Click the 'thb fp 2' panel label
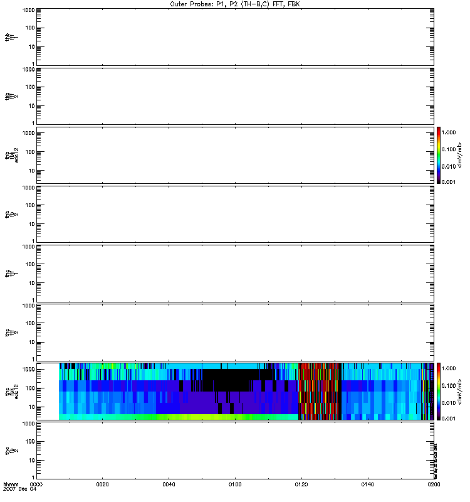The height and width of the screenshot is (502, 470). pos(11,214)
